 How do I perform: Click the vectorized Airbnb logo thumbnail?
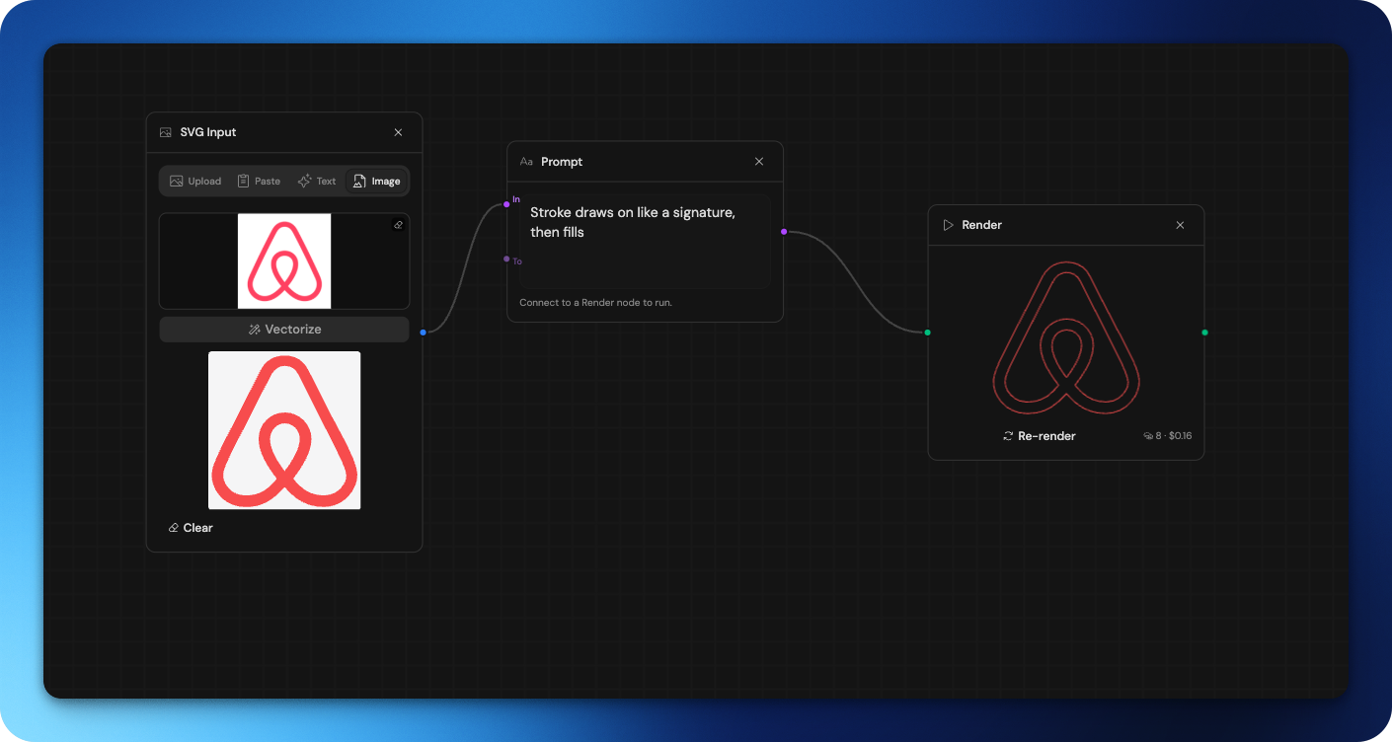284,430
